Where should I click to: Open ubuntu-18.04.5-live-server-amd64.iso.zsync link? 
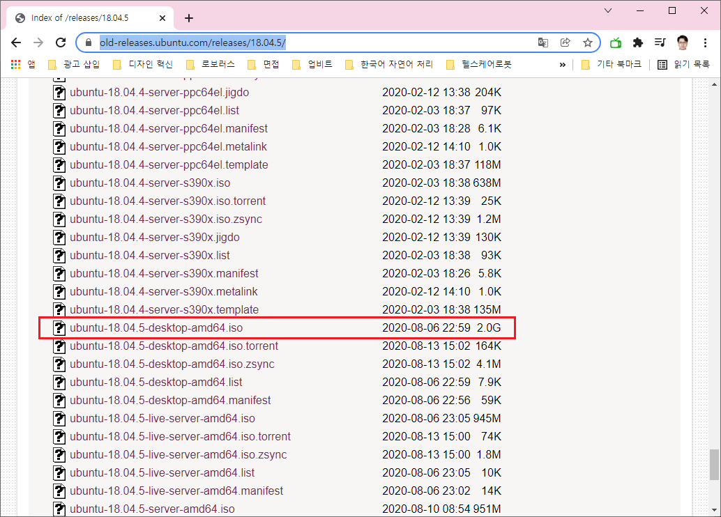coord(179,455)
